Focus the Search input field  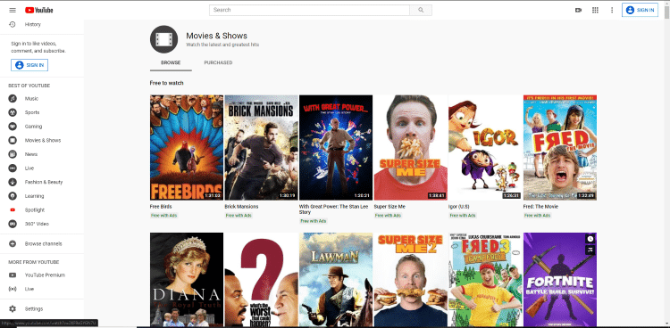click(x=309, y=10)
